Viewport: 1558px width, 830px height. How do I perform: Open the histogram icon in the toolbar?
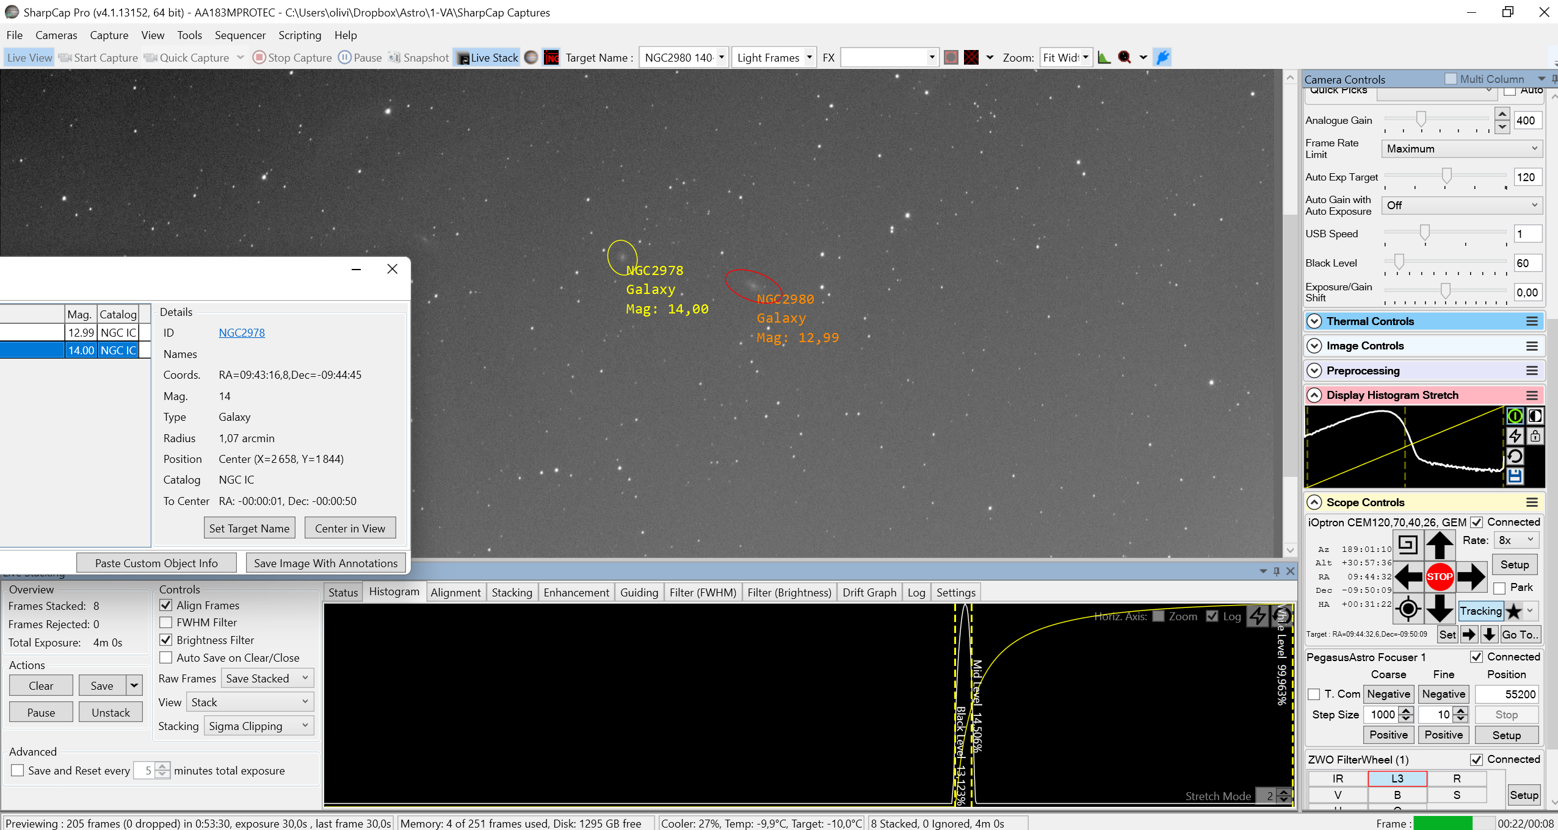pos(1104,57)
